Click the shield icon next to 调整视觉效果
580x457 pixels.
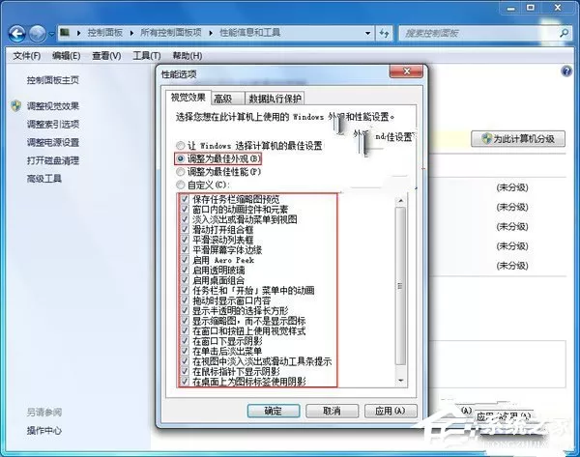coord(15,106)
